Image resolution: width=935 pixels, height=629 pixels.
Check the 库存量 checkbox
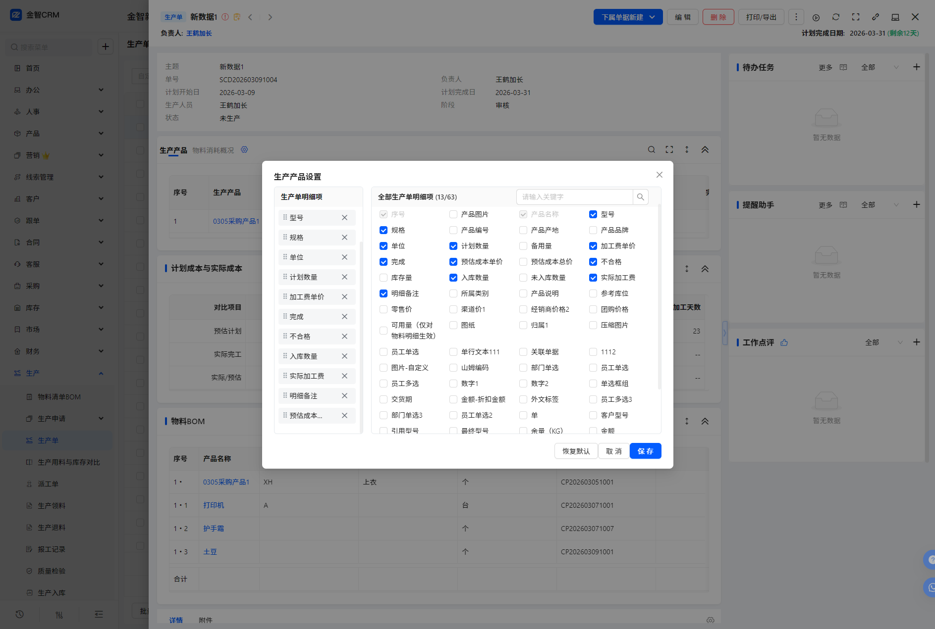[384, 278]
